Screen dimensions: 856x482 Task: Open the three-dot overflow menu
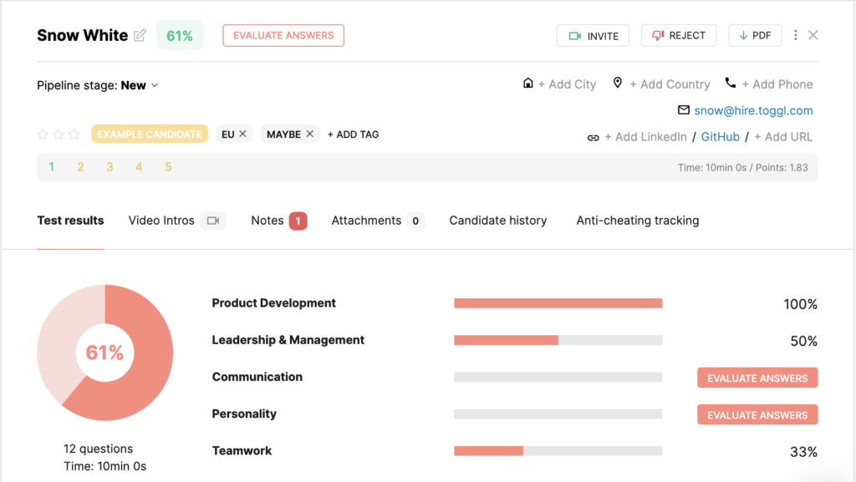[x=794, y=35]
